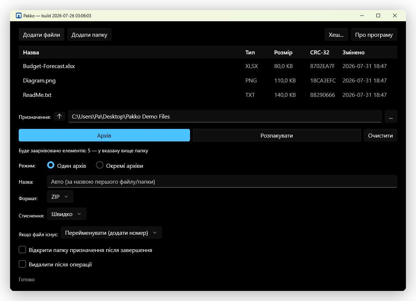Enable 'Відкрити папку призначення після завершення' checkbox
This screenshot has width=416, height=301.
22,250
